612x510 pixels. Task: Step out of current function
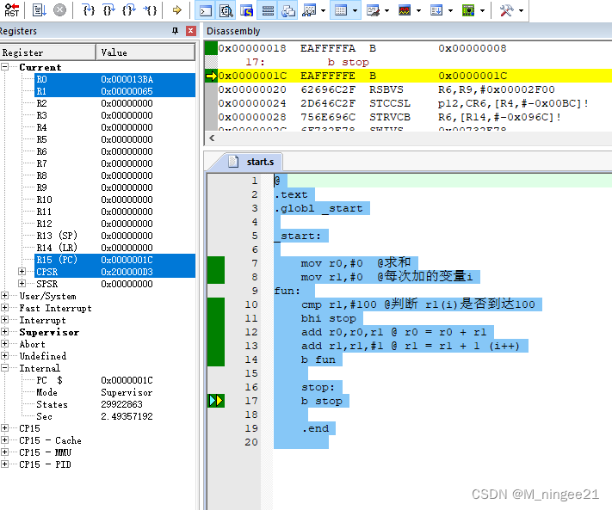tap(129, 10)
